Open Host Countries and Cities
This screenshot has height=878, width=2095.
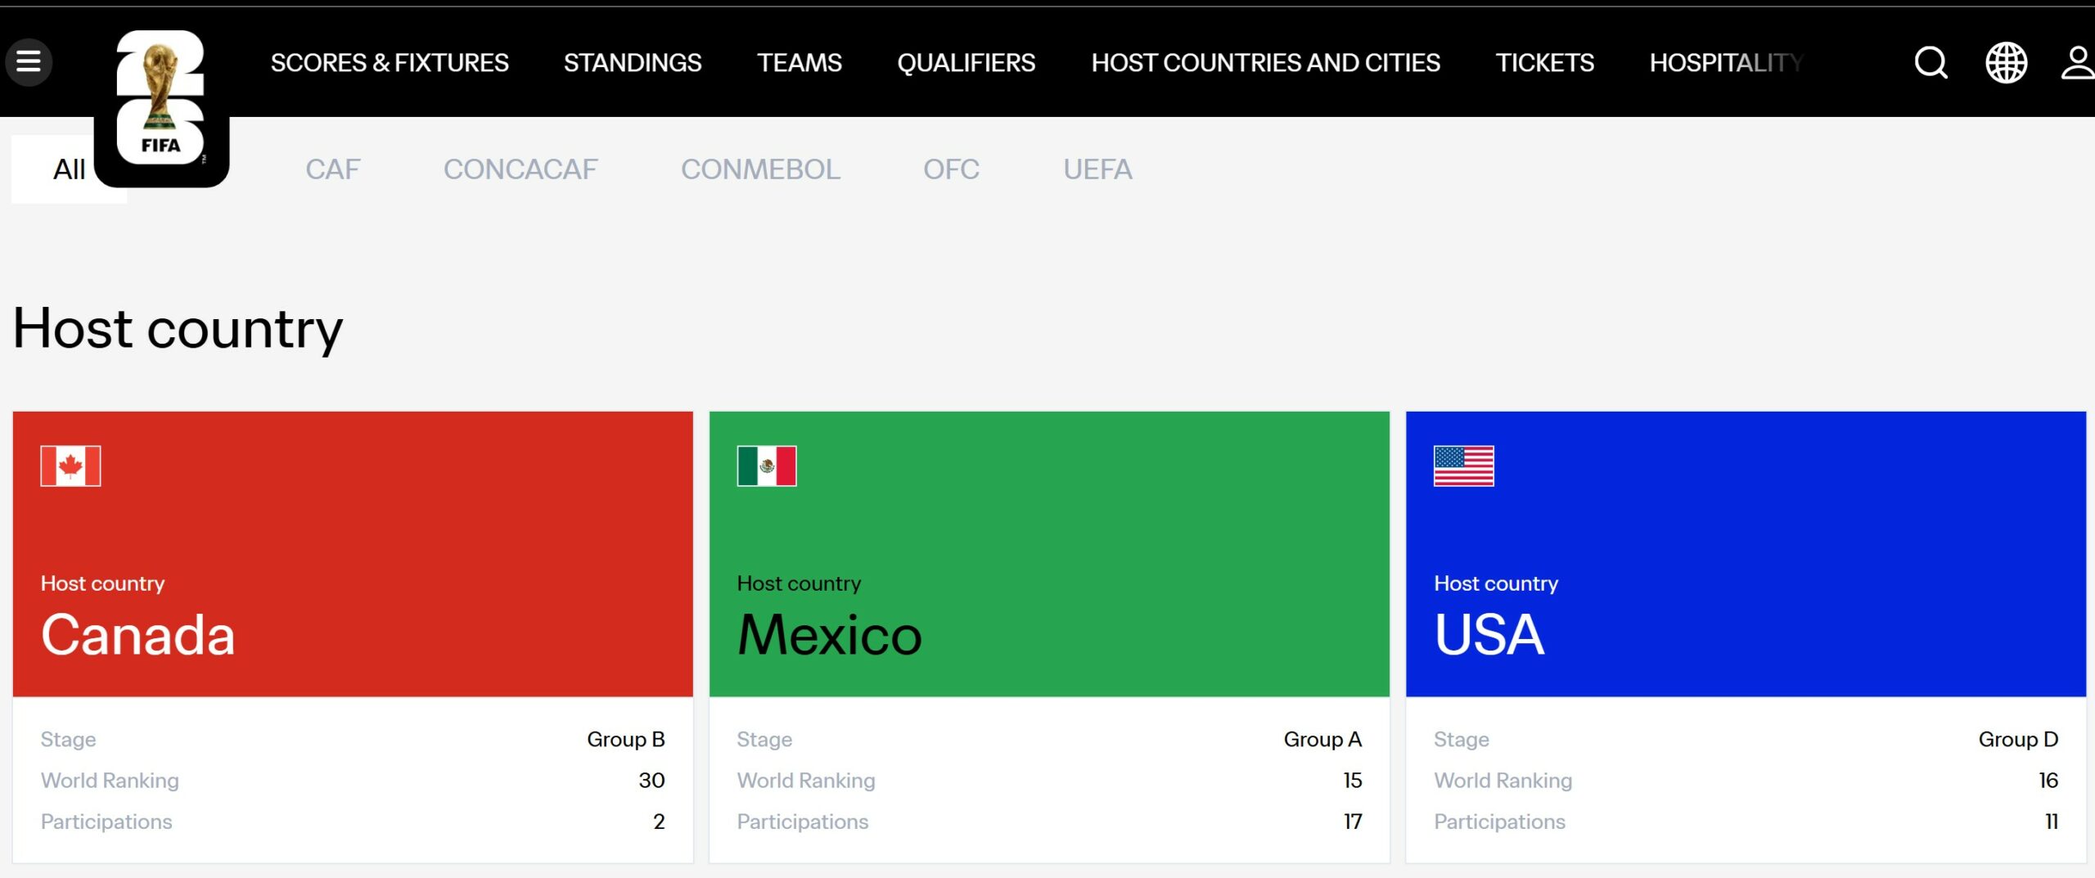tap(1265, 63)
